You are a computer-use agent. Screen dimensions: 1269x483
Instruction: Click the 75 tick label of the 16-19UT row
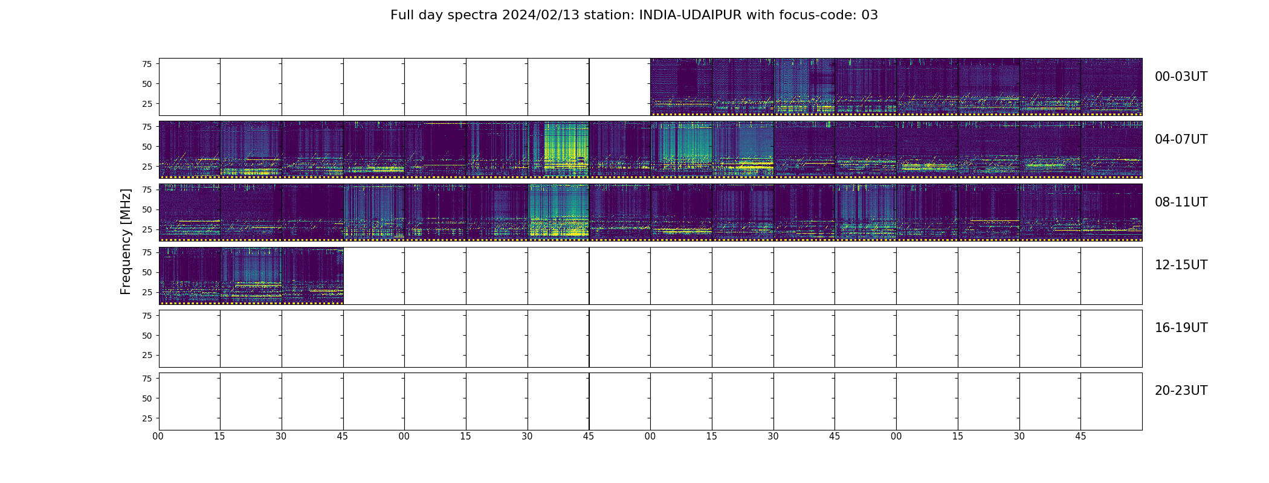(147, 315)
